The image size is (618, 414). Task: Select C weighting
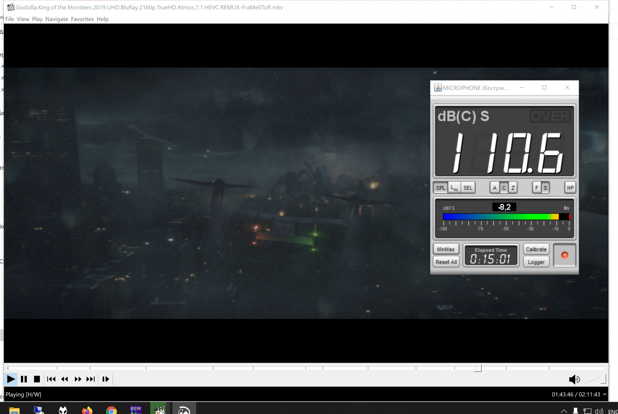(504, 188)
